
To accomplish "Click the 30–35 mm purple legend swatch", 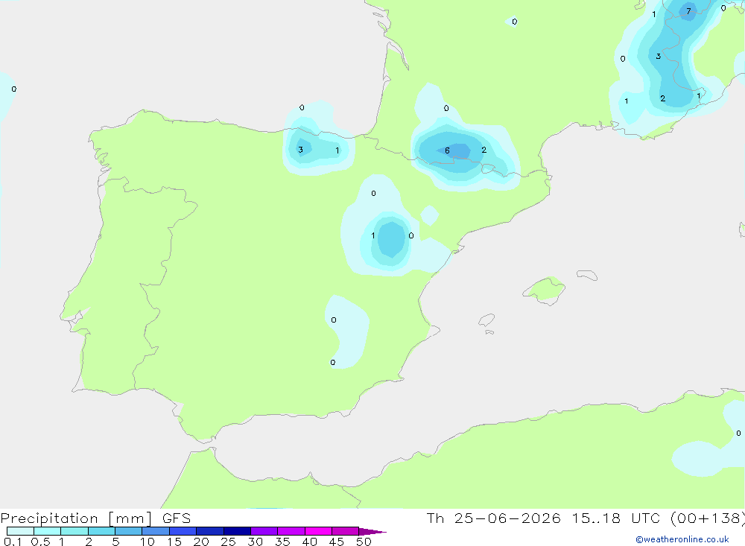I will 264,531.
